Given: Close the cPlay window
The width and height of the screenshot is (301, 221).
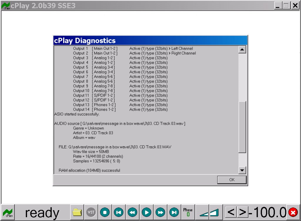Looking at the screenshot, I should [295, 6].
